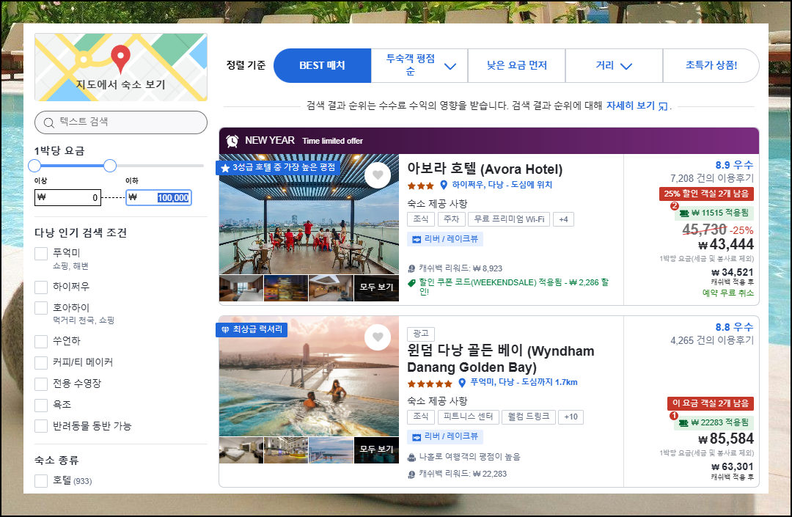The width and height of the screenshot is (792, 517).
Task: Check the 푸억미 filter checkbox
Action: (41, 254)
